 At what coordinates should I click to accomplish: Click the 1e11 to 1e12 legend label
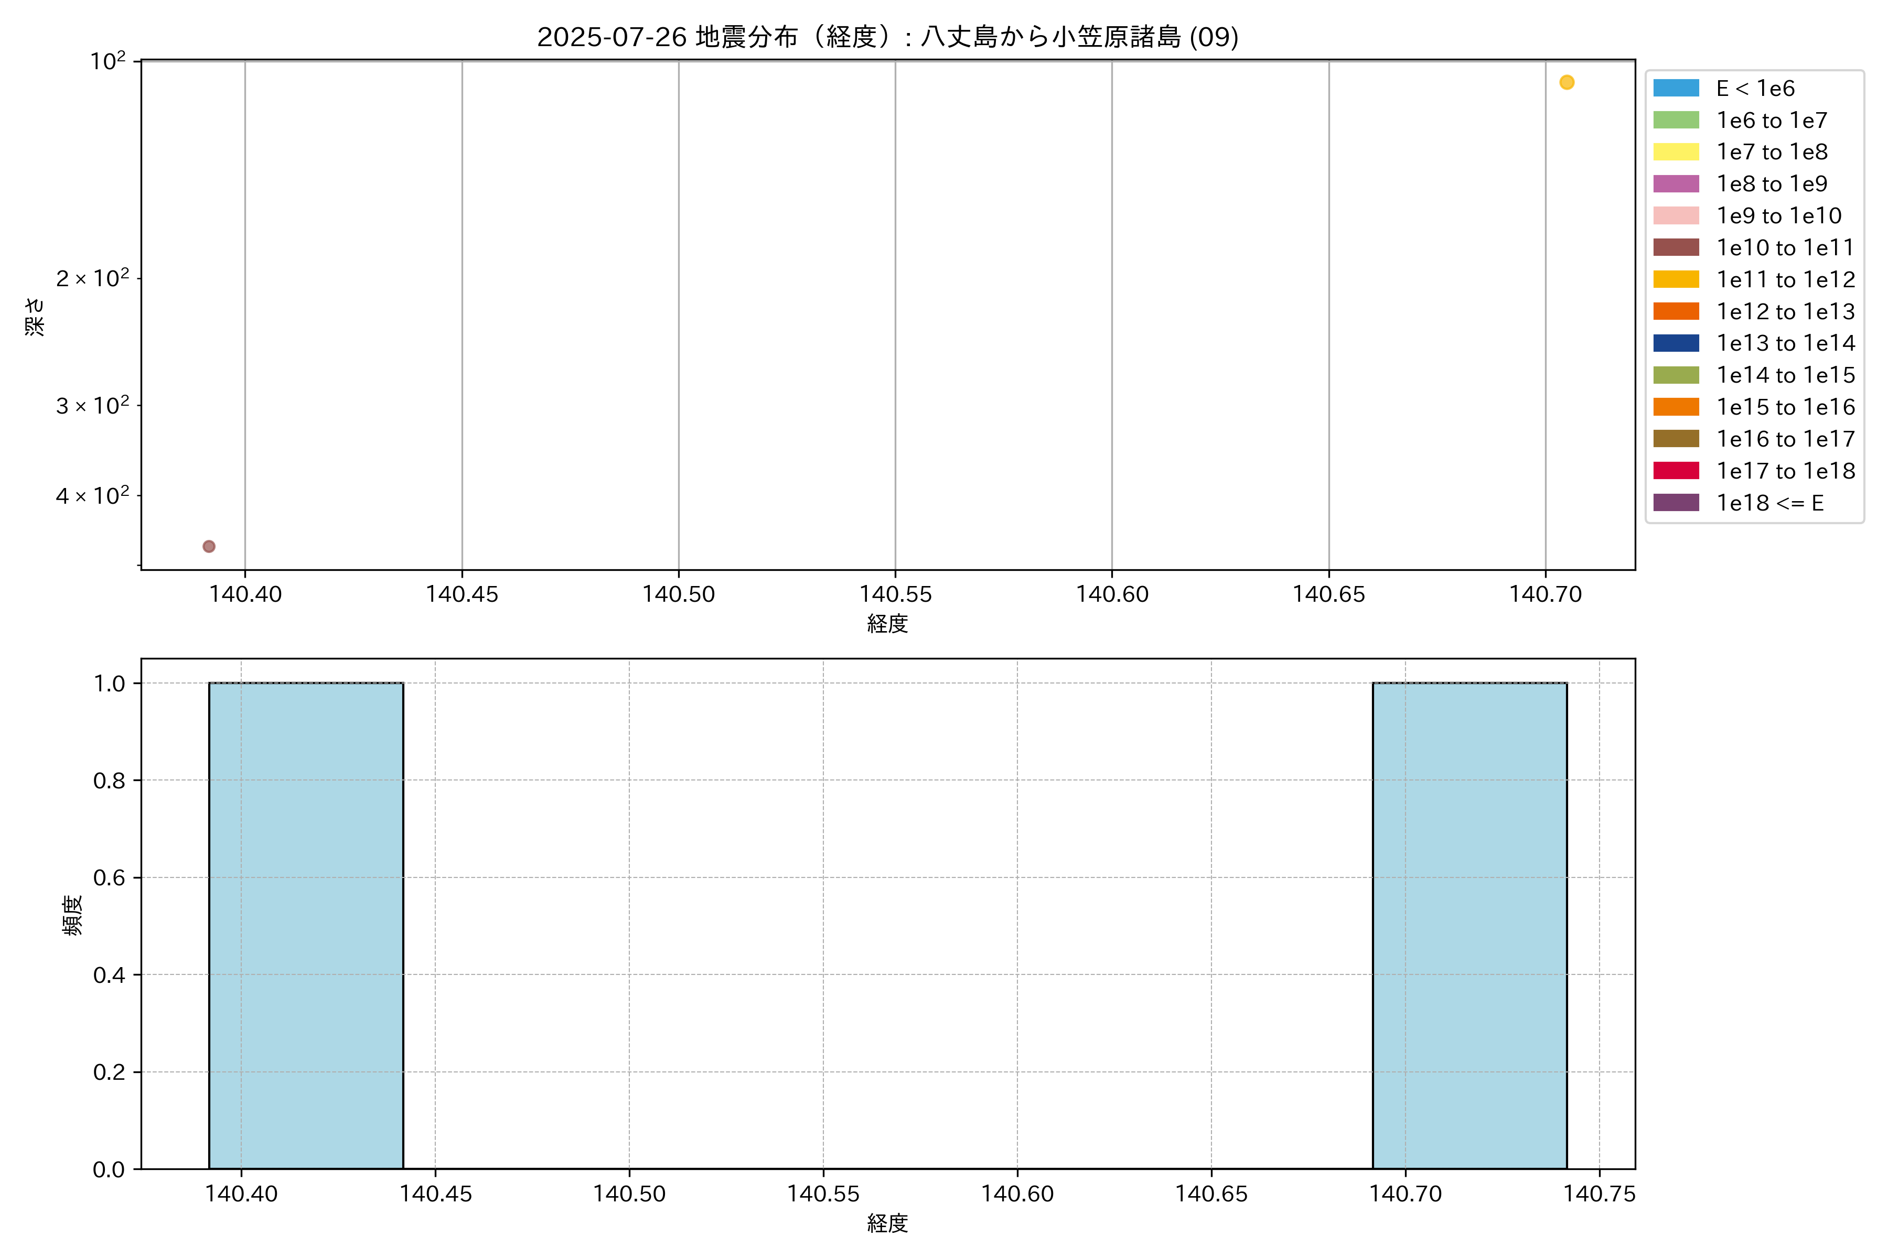(x=1785, y=280)
